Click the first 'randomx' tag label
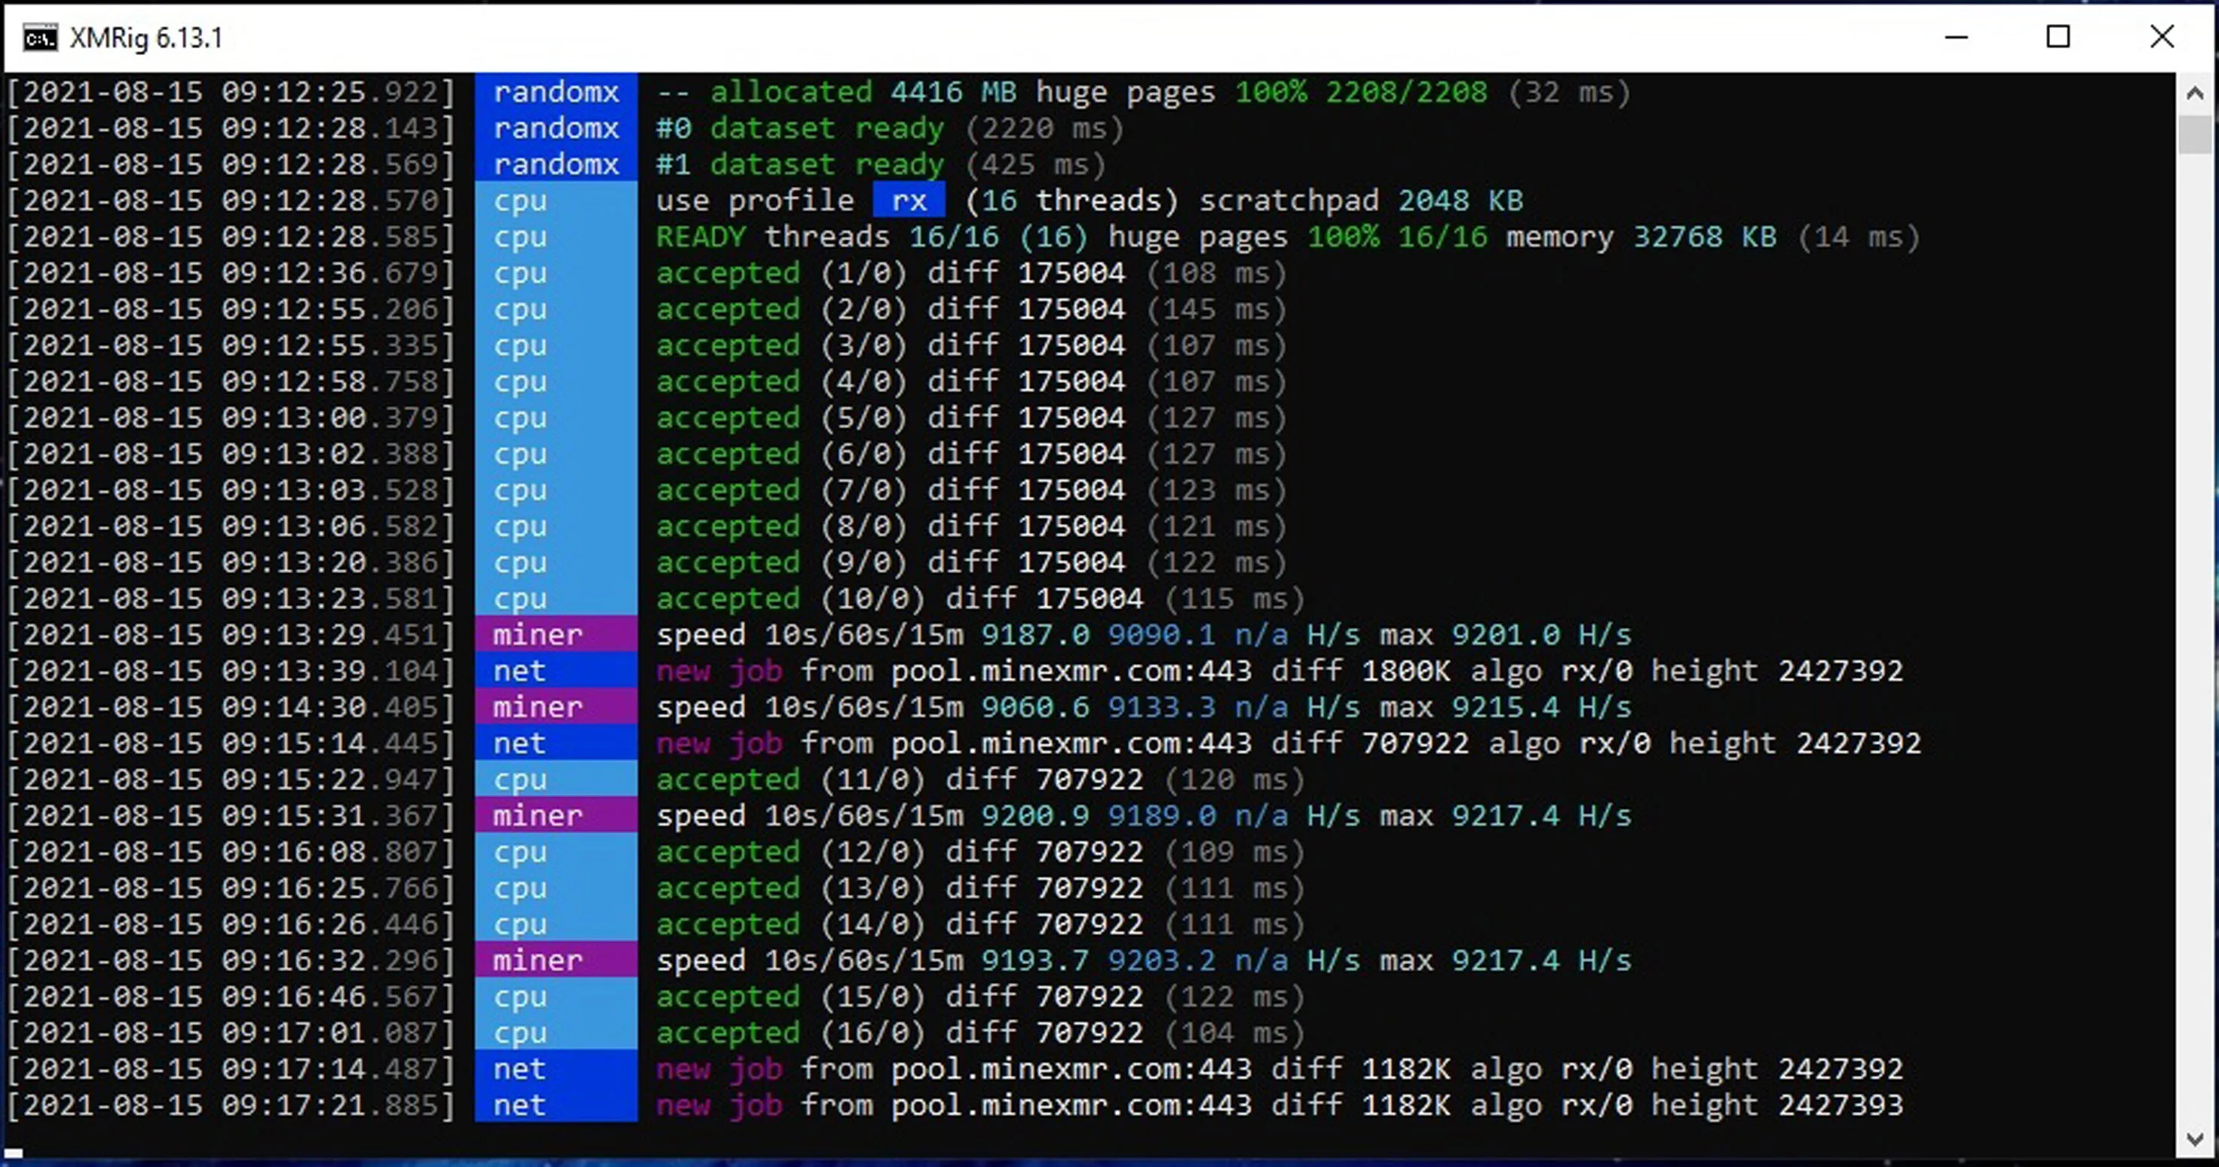Screen dimensions: 2219x1167 [x=556, y=92]
